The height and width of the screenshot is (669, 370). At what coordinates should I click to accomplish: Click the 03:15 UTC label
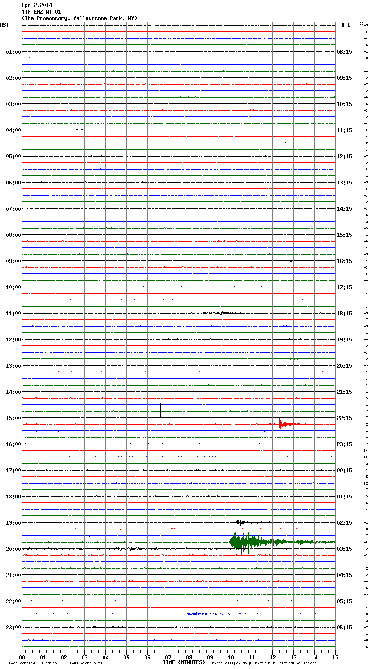(x=344, y=549)
